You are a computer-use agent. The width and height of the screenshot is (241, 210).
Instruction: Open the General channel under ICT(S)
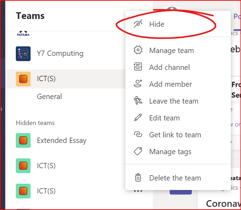coord(49,97)
